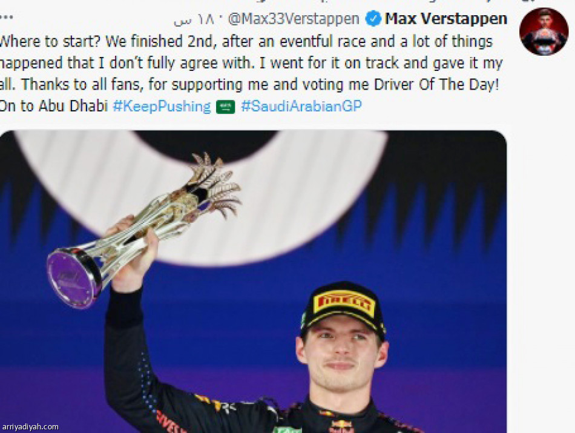Image resolution: width=575 pixels, height=433 pixels.
Task: Open the podium photo attached to the tweet
Action: tap(253, 282)
